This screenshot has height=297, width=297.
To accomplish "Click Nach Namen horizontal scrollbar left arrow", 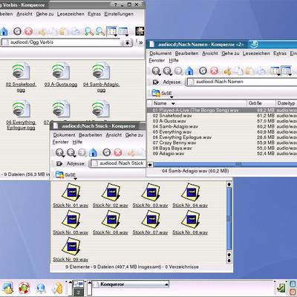I will (150, 165).
